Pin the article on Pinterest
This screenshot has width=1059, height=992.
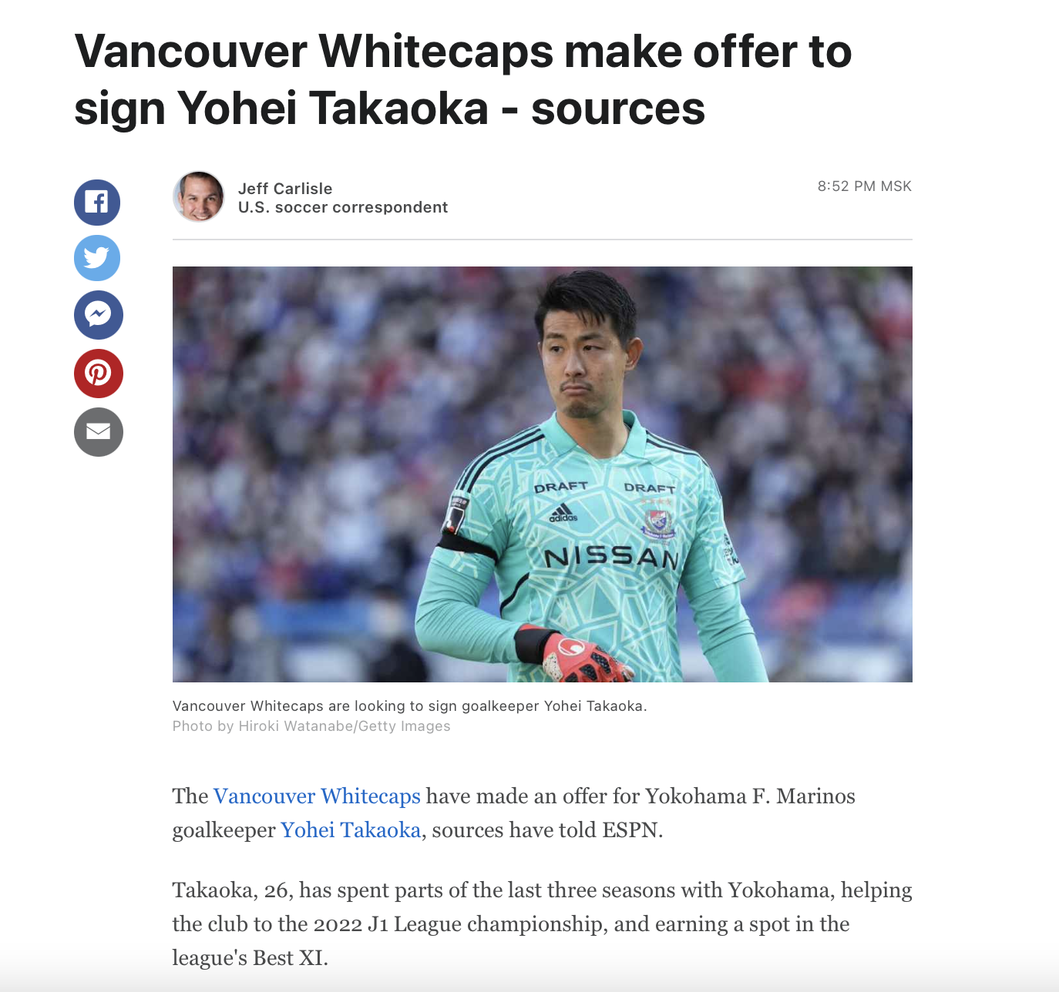tap(99, 374)
